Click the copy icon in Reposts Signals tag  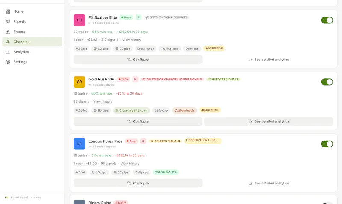coord(210,79)
